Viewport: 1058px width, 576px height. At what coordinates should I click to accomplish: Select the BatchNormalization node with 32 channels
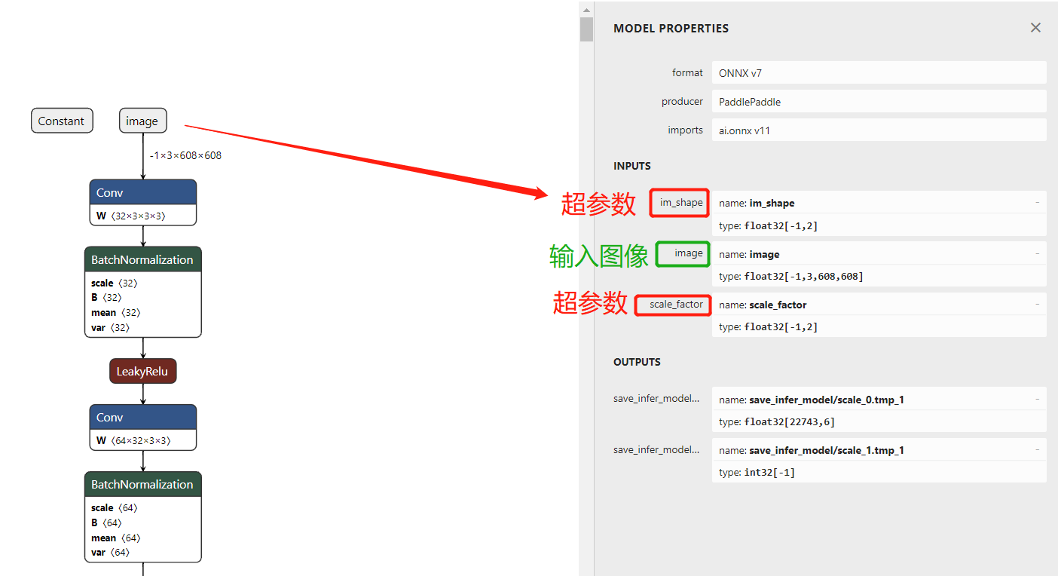(x=142, y=259)
